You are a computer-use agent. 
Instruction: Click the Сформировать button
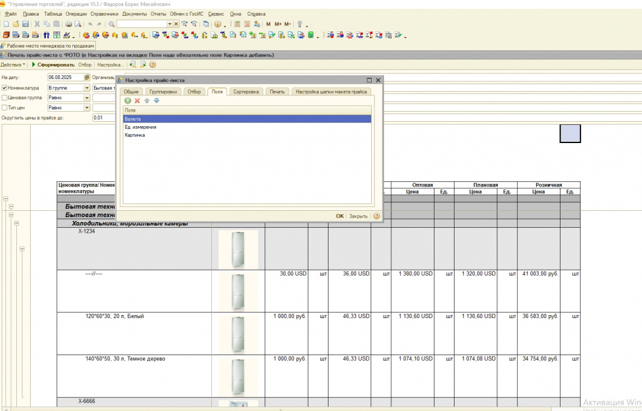(53, 65)
